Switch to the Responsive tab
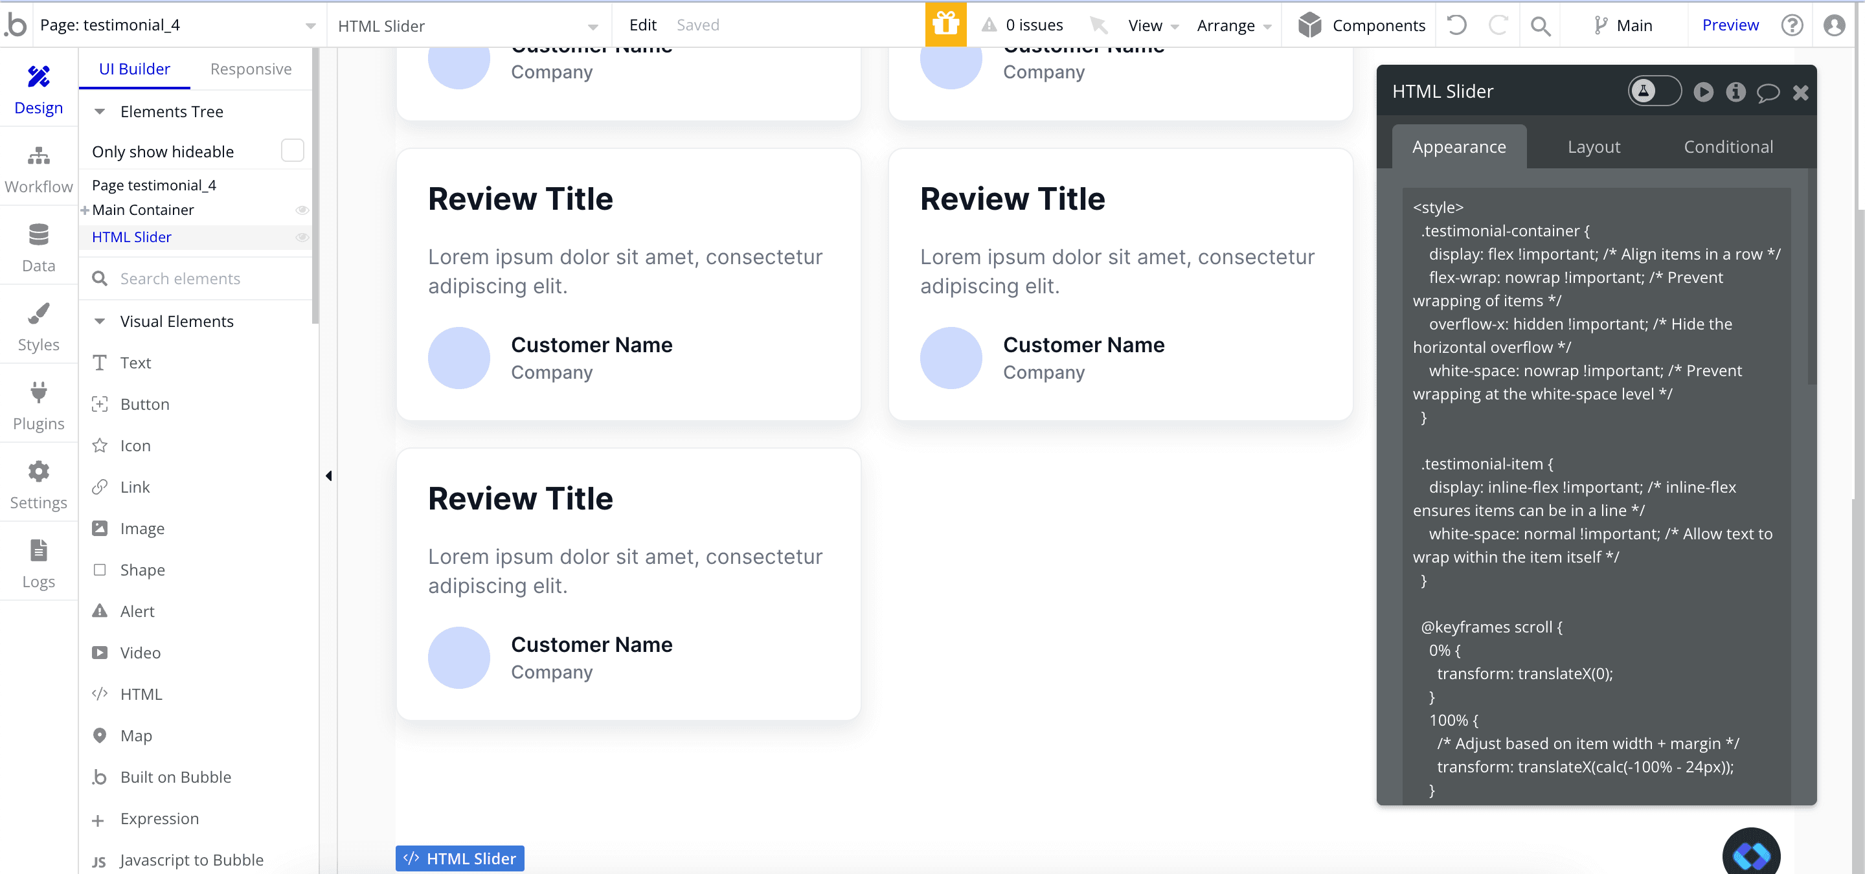The image size is (1865, 874). coord(251,69)
